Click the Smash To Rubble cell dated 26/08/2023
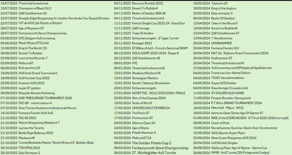292x155 pixels. coord(30,53)
